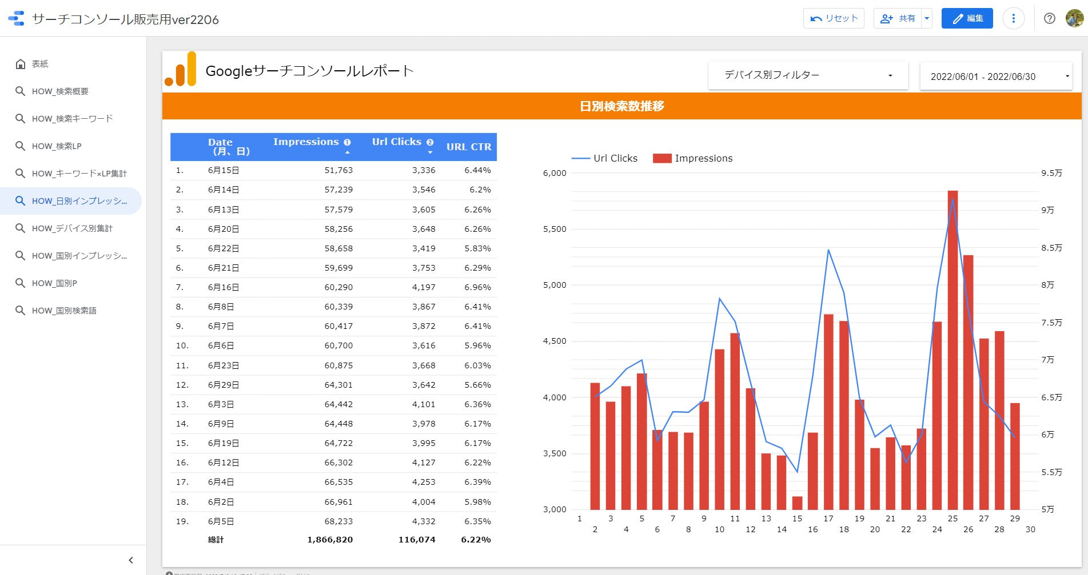Click the ascending arrow under Impressions header
The image size is (1088, 575).
click(347, 152)
